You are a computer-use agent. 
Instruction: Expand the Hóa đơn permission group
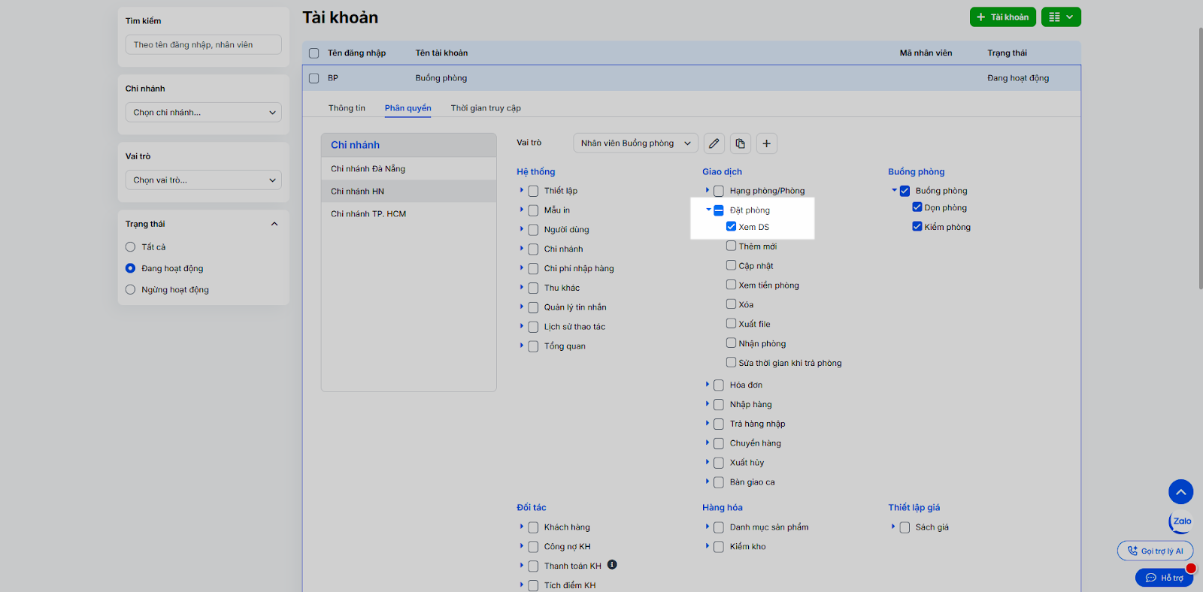pyautogui.click(x=708, y=385)
